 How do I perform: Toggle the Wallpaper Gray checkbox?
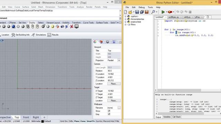(109, 114)
